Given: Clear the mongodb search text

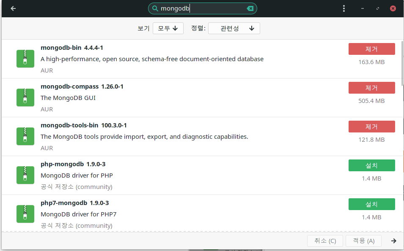Looking at the screenshot, I should pos(250,8).
